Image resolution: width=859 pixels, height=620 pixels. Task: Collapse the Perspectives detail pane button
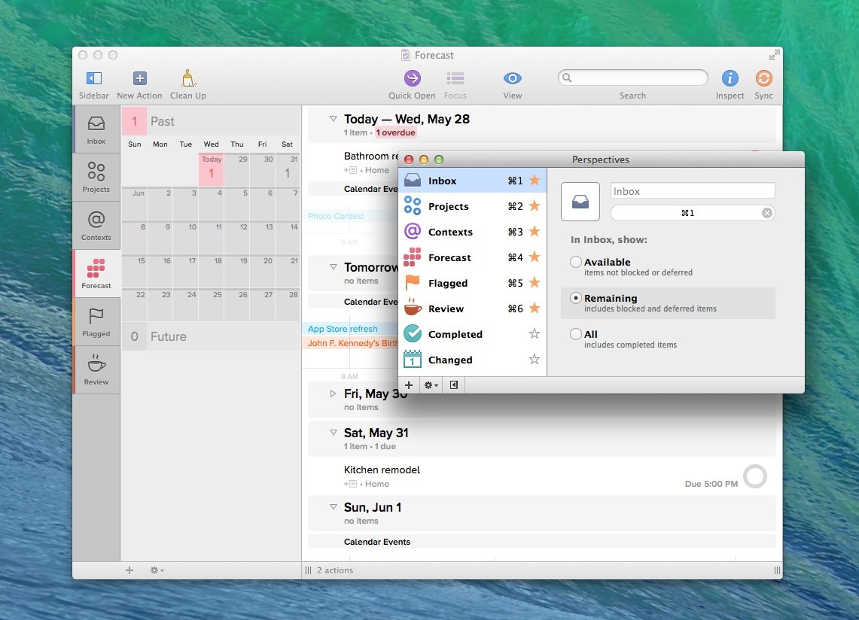tap(454, 385)
